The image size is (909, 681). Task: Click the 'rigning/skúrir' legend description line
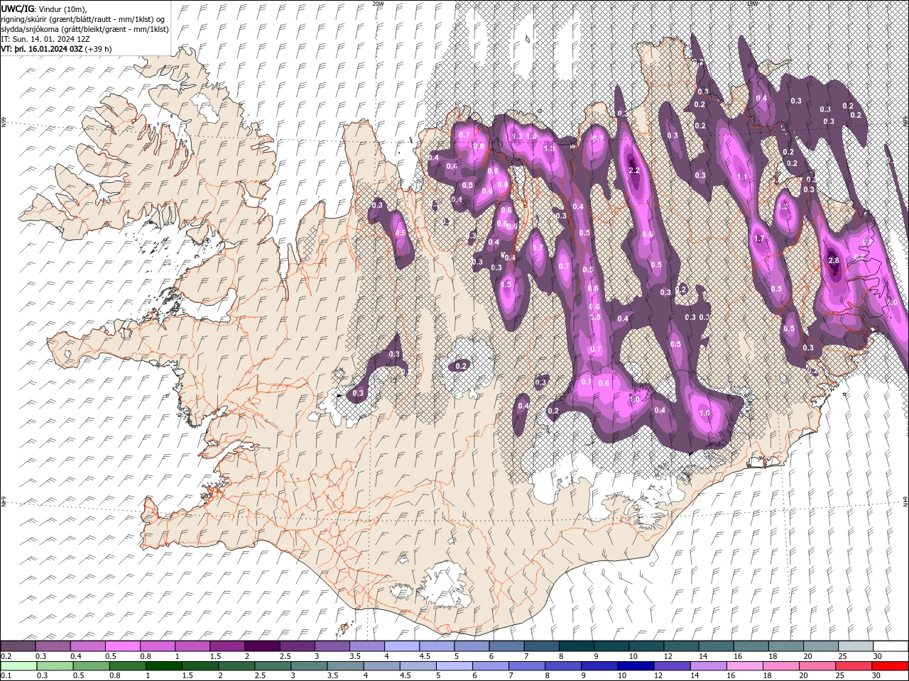click(x=83, y=19)
